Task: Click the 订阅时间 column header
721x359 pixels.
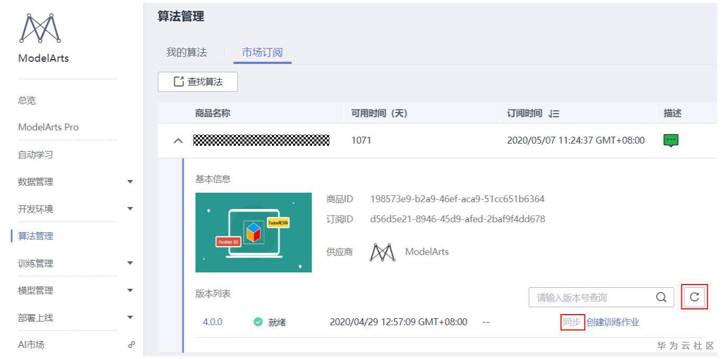Action: click(525, 114)
